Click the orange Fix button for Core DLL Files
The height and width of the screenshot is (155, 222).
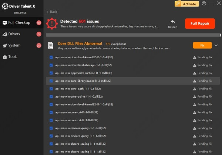(x=202, y=45)
